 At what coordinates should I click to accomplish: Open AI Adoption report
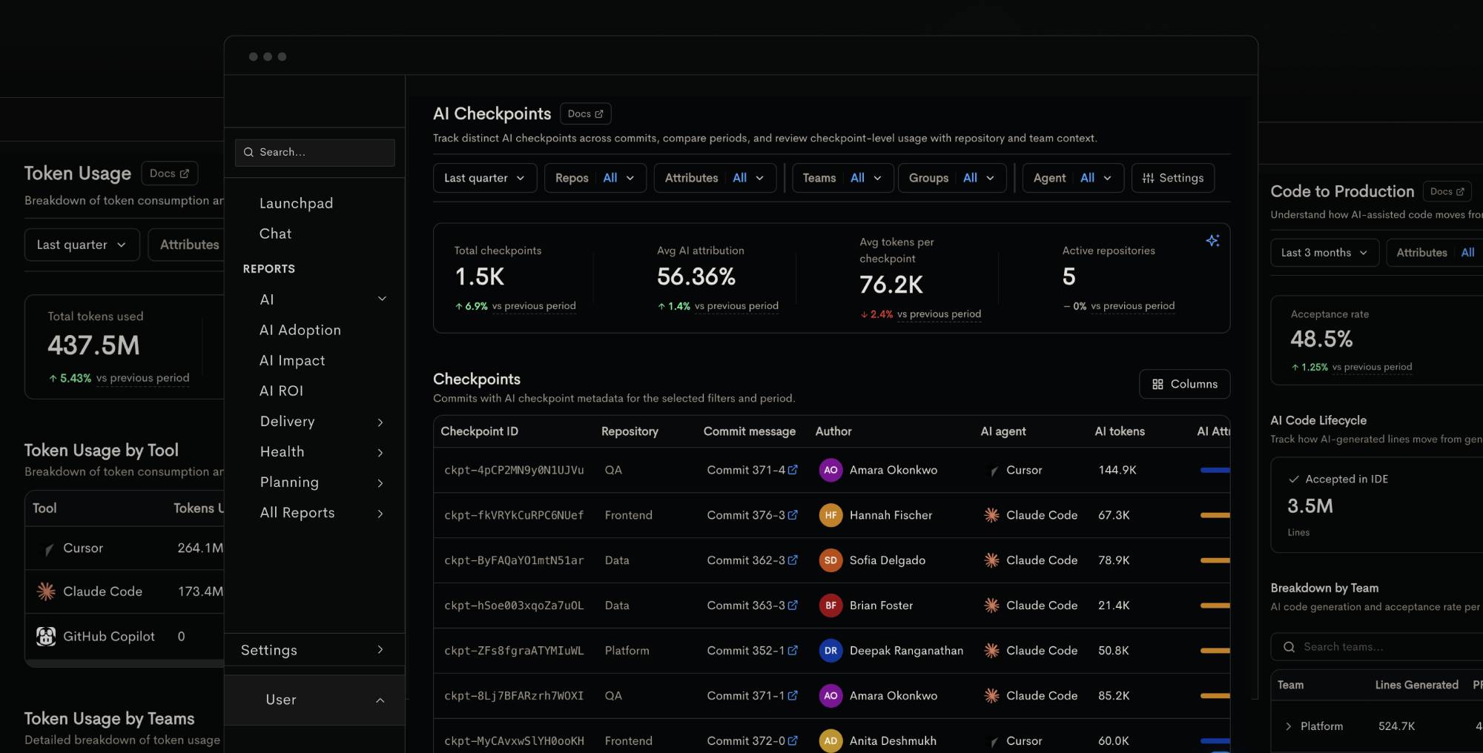300,330
